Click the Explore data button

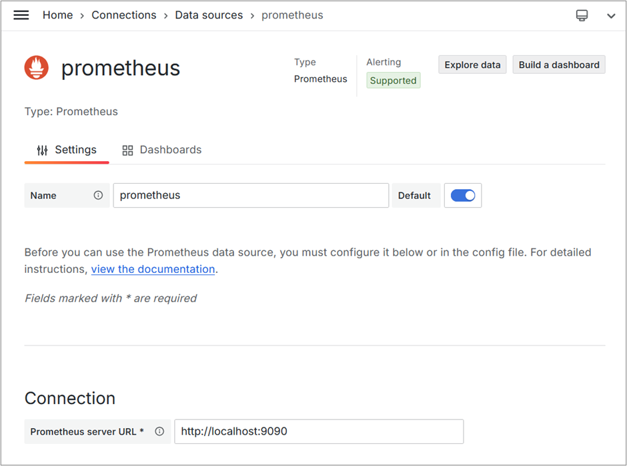click(x=472, y=65)
